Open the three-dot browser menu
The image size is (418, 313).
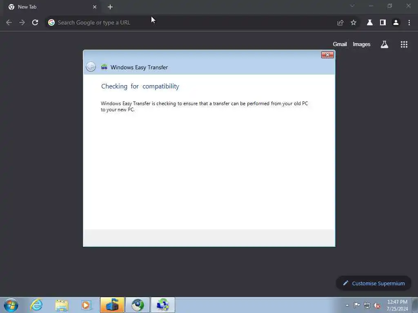pyautogui.click(x=409, y=23)
